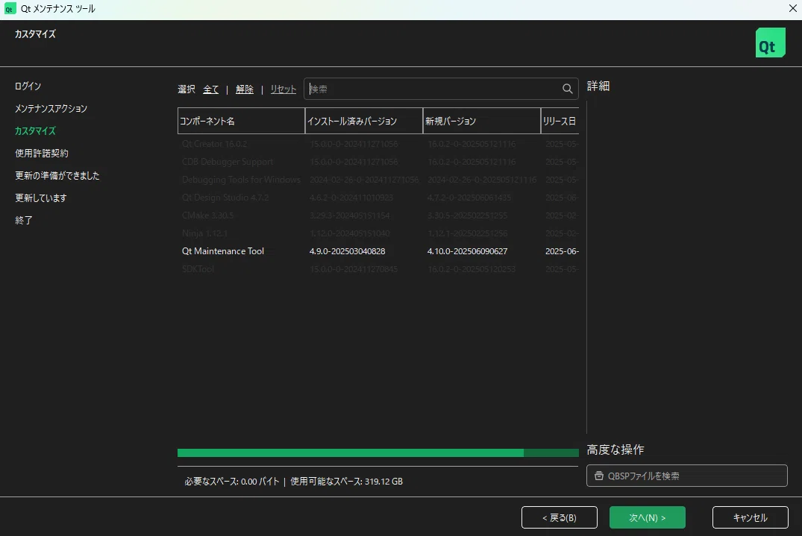Open メンテナンスアクション step in sidebar

click(51, 108)
